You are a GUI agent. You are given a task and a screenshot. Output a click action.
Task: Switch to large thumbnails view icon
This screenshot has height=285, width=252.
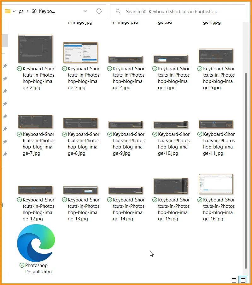[243, 280]
